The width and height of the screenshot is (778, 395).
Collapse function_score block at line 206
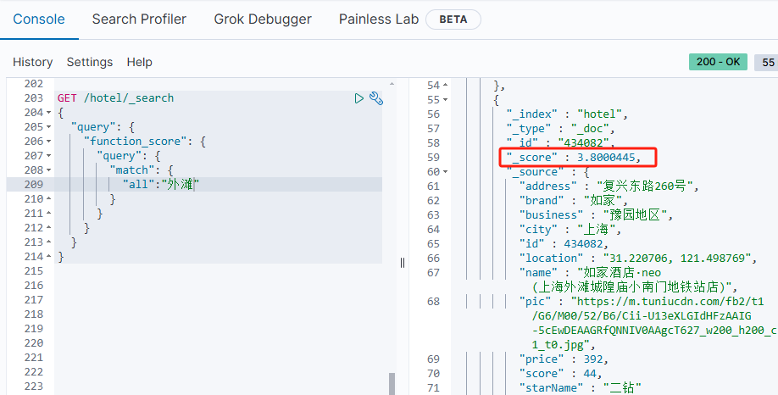(x=48, y=142)
